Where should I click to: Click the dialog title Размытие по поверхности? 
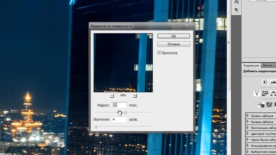(x=111, y=26)
